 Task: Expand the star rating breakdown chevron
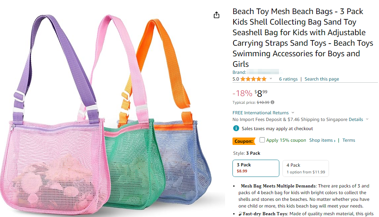(271, 79)
